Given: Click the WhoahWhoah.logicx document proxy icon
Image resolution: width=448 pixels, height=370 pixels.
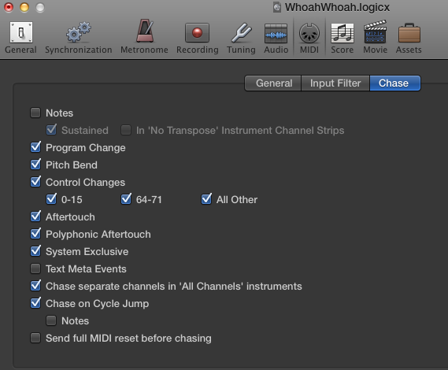Looking at the screenshot, I should tap(277, 7).
